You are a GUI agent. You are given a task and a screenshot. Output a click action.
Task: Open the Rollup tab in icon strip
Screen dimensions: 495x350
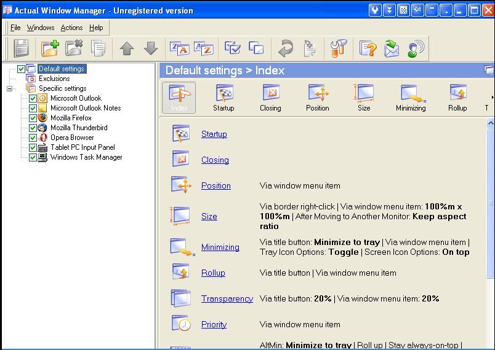click(x=457, y=98)
